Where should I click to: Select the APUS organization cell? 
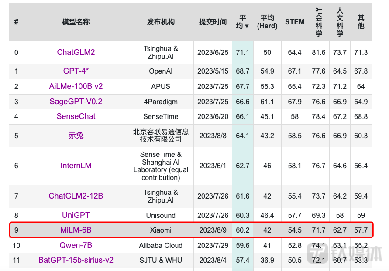coord(161,86)
